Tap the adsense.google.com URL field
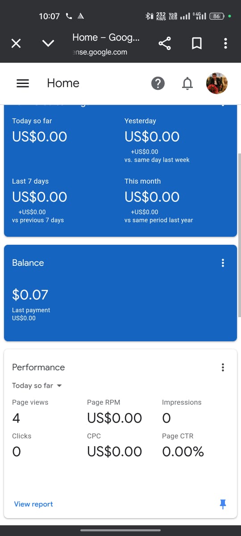The height and width of the screenshot is (536, 241). pos(100,52)
